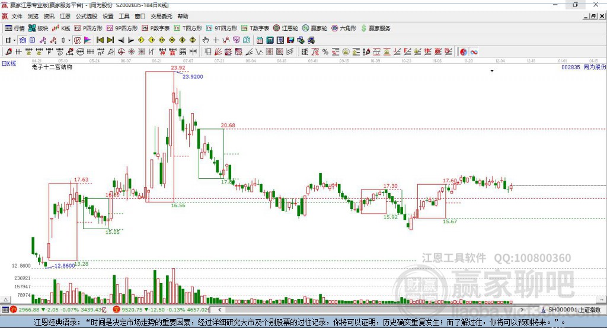Click the up-triangle button beside volume panel
This screenshot has width=607, height=328.
point(6,300)
